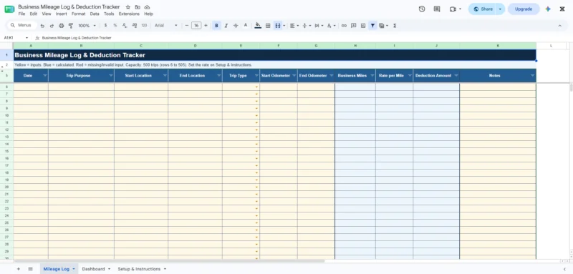Viewport: 573px width, 274px height.
Task: Insert a link with chain icon
Action: pos(344,26)
